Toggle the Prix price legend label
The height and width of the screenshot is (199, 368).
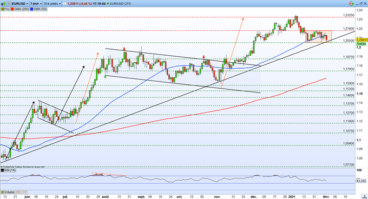[x=5, y=9]
